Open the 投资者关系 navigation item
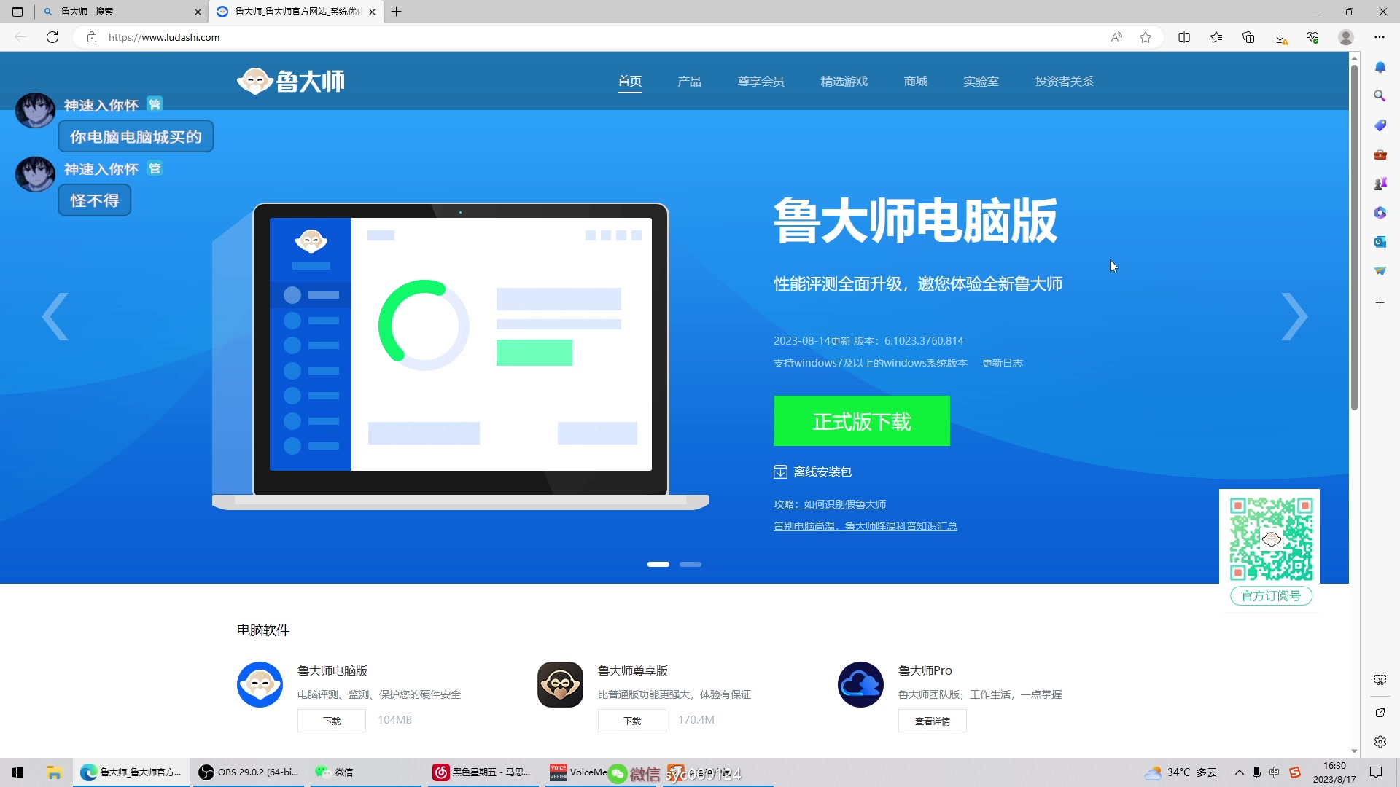 point(1064,81)
